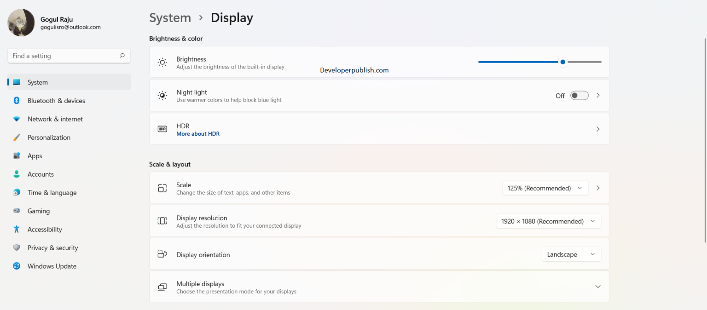Screen dimensions: 707x310
Task: Click the Gaming controller icon
Action: click(17, 211)
